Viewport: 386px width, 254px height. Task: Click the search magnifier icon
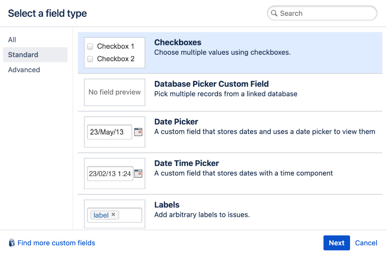(x=274, y=13)
